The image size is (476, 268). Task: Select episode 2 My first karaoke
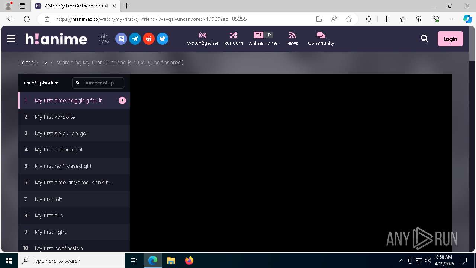pyautogui.click(x=74, y=117)
